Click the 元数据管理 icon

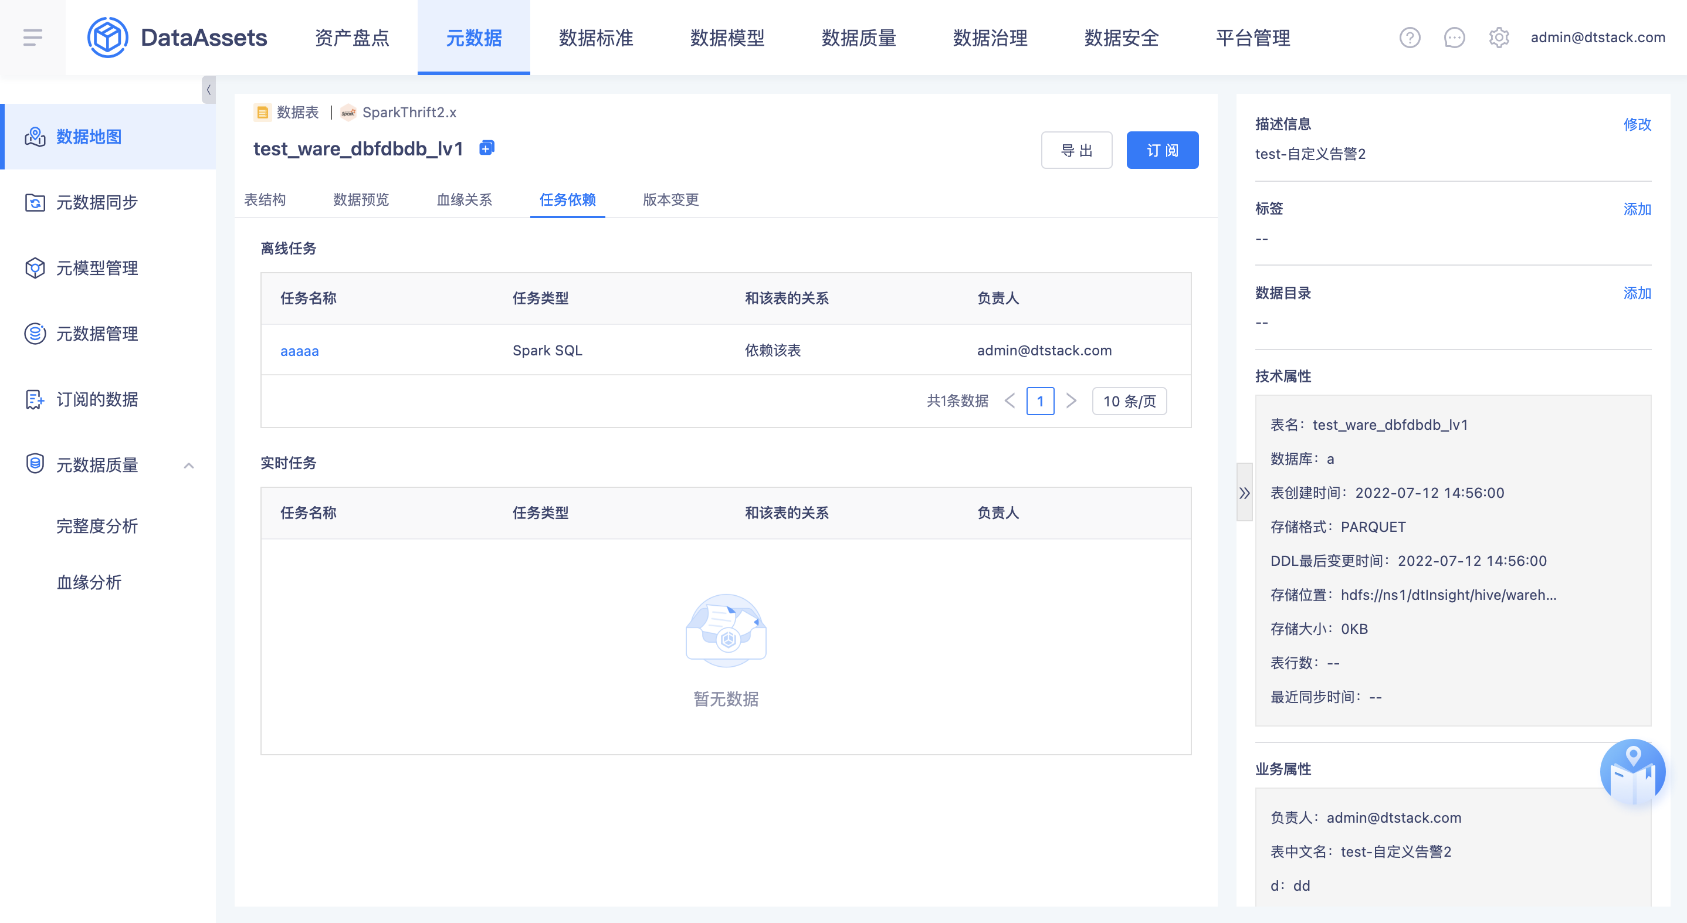[x=35, y=333]
